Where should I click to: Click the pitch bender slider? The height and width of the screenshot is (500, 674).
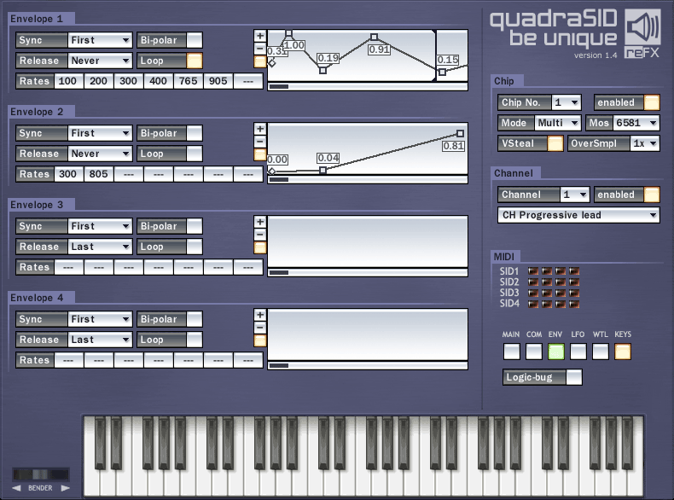tap(40, 474)
